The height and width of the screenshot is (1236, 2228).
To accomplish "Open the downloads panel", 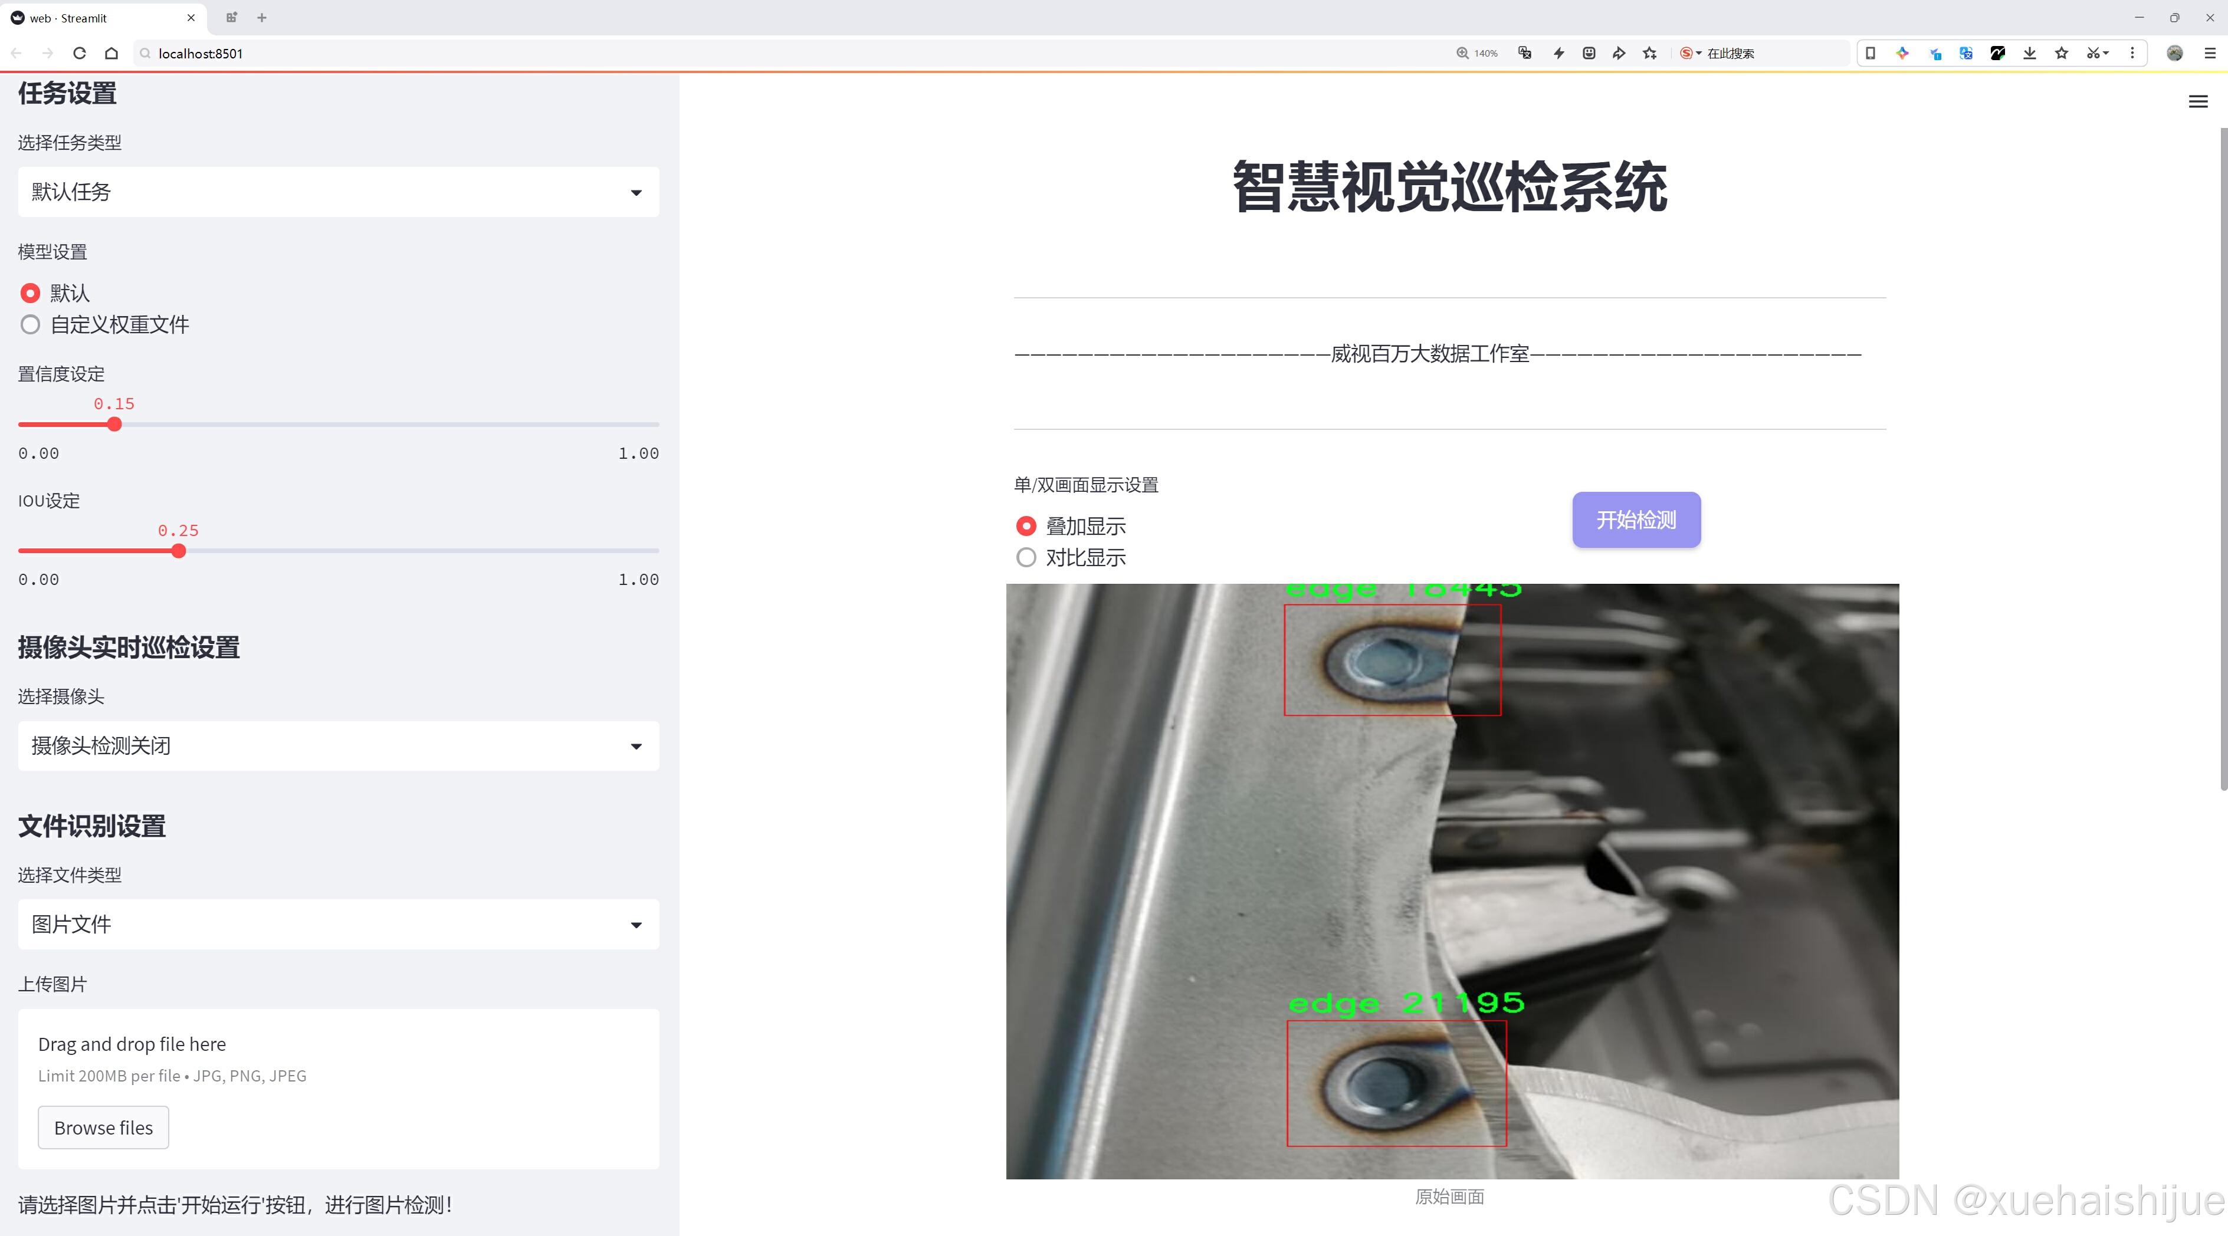I will [x=2029, y=54].
